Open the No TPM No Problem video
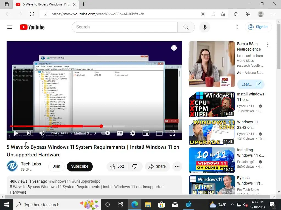Screen dimensions: 281x210 pos(212,185)
